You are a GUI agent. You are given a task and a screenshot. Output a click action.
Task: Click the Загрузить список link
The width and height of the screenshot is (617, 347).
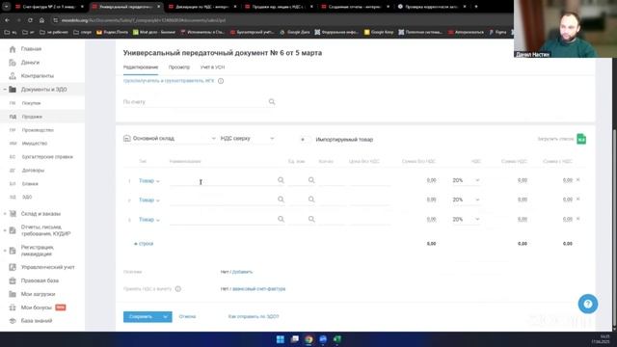tap(555, 139)
